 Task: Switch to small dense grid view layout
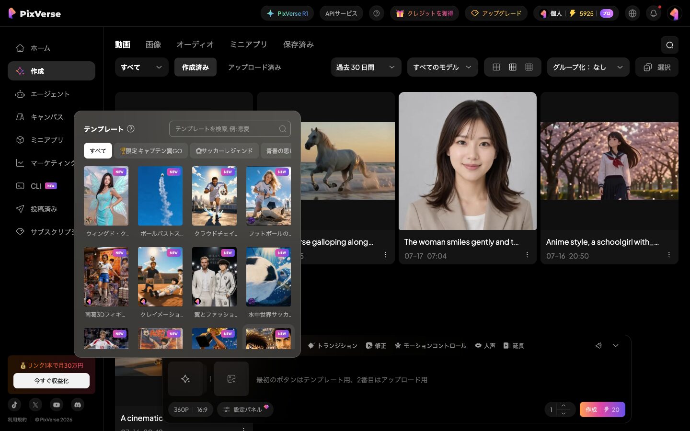point(529,68)
